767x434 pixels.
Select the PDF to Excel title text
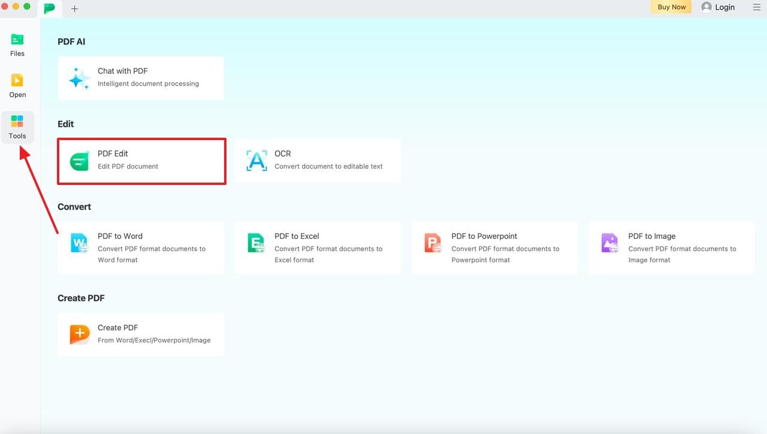pos(297,236)
